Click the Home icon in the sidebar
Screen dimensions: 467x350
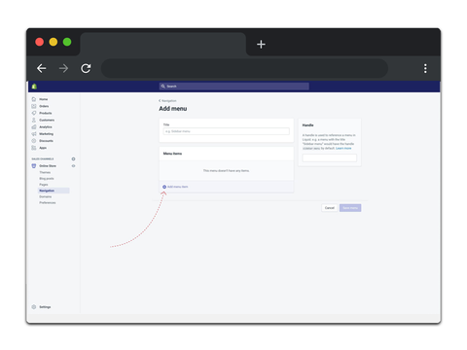[34, 99]
